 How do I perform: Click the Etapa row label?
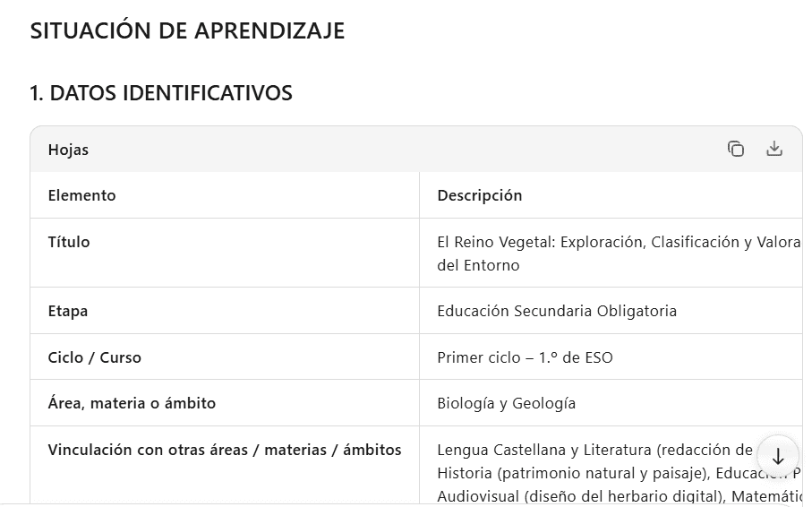[x=68, y=311]
